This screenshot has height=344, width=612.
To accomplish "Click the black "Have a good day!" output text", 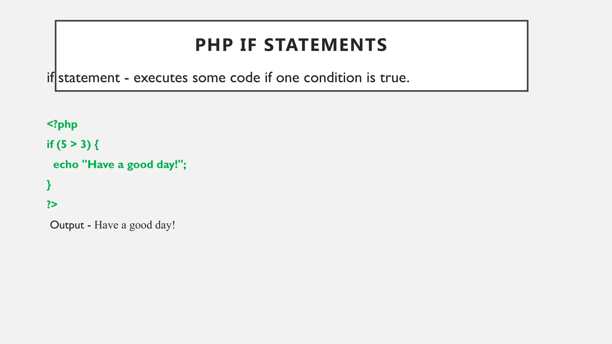I will (134, 225).
